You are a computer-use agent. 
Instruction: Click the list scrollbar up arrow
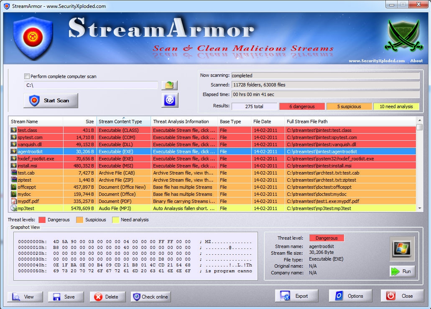(419, 120)
